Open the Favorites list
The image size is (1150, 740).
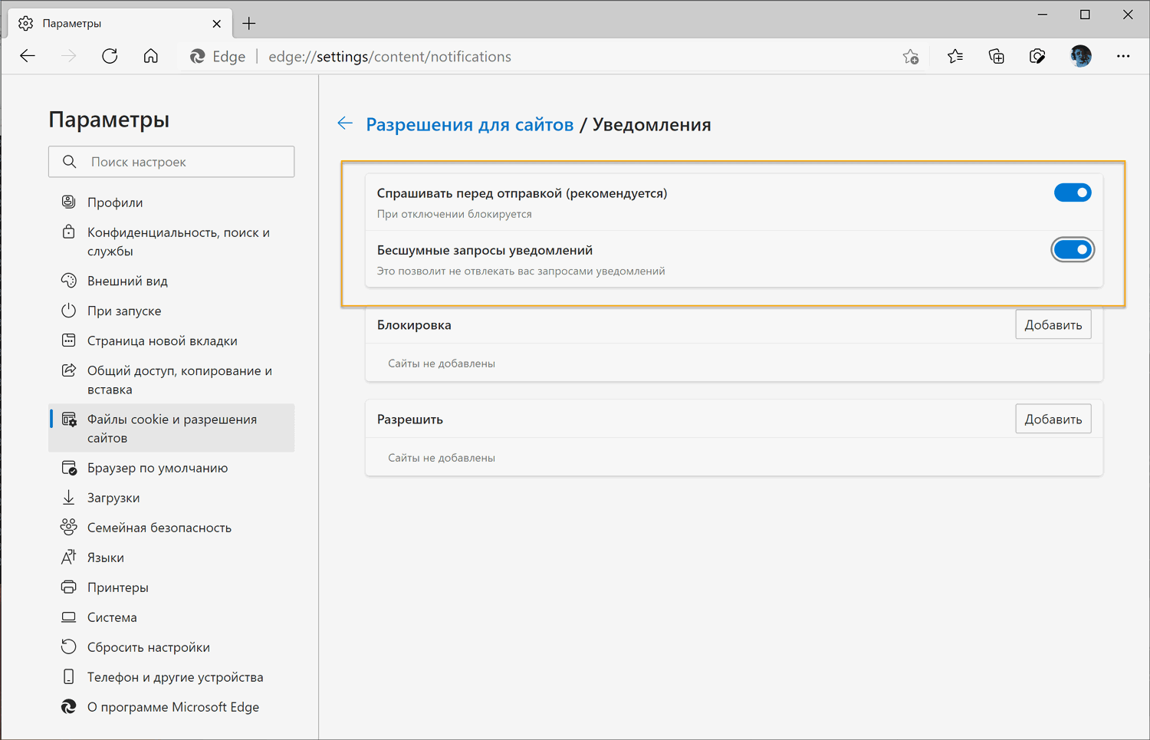[x=955, y=56]
